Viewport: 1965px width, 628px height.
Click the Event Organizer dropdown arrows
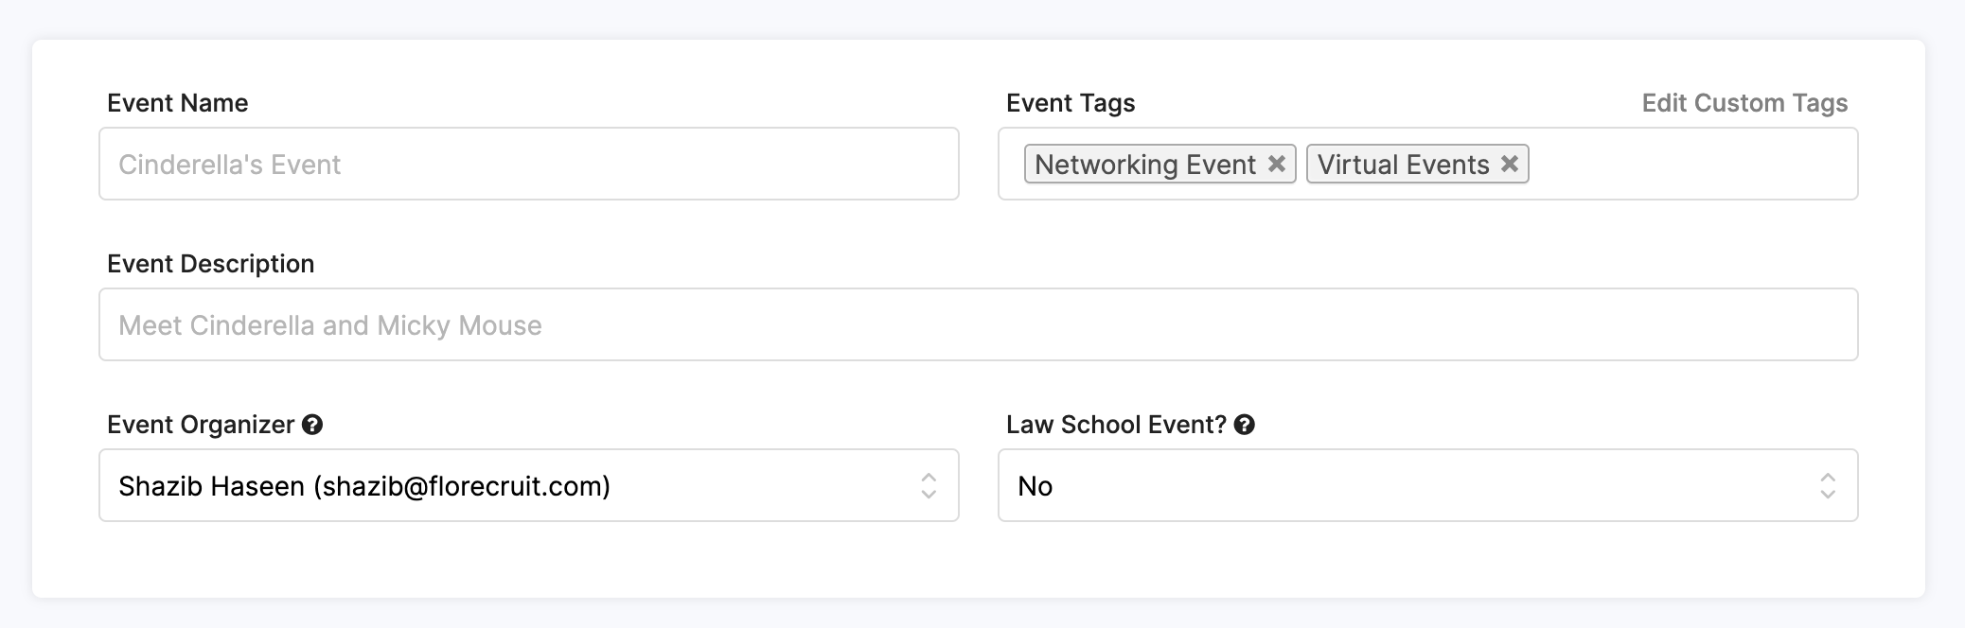[929, 485]
